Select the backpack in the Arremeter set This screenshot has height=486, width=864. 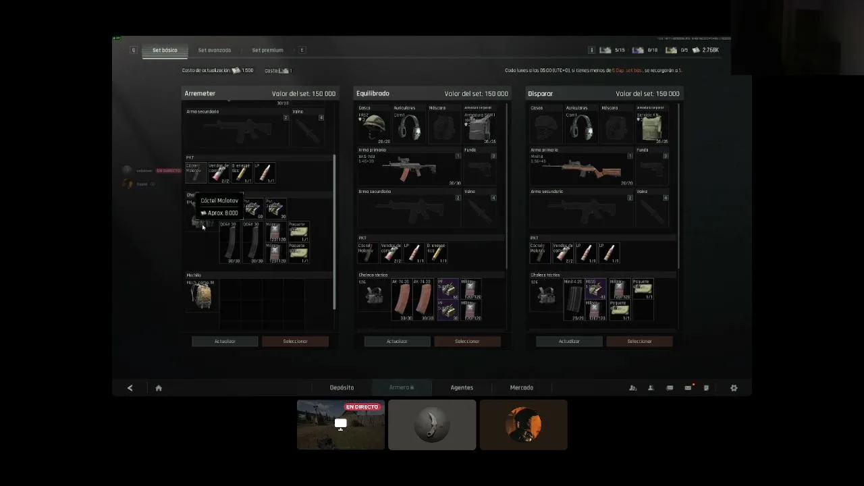(202, 296)
